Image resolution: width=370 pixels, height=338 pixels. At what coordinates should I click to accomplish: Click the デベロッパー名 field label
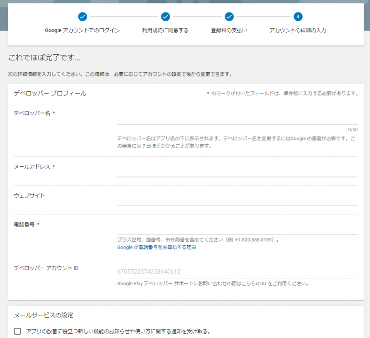32,113
